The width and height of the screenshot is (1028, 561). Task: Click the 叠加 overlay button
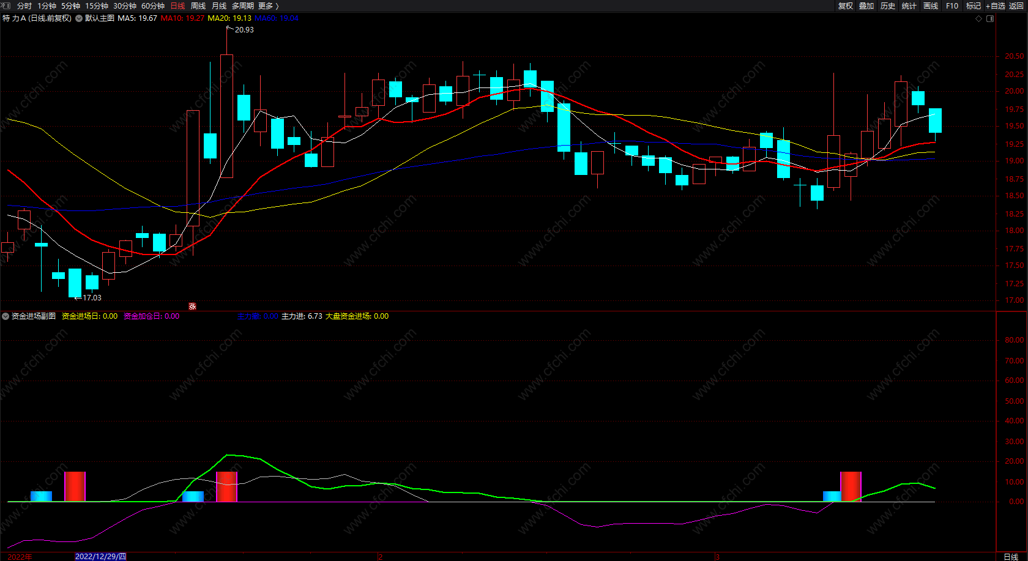coord(866,6)
